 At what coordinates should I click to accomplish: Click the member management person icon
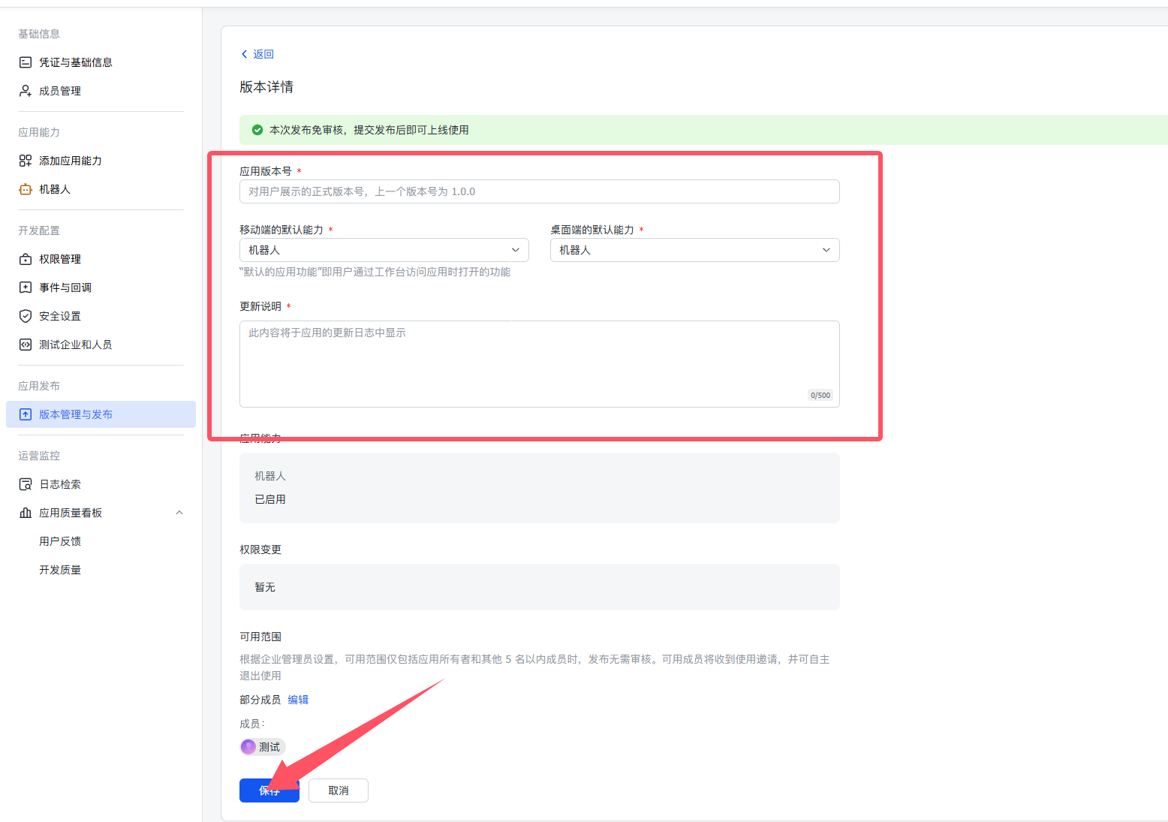coord(26,91)
